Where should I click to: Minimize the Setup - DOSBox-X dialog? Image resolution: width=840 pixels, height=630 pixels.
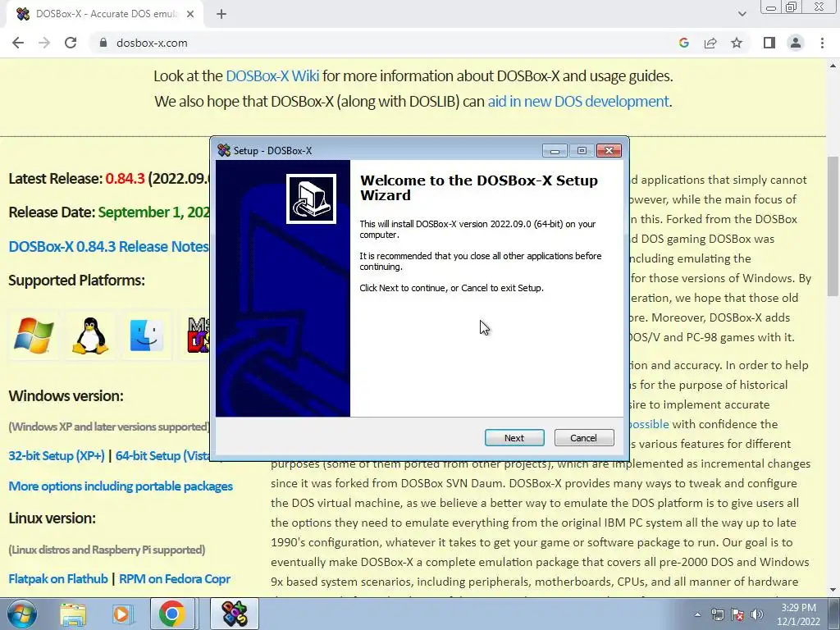[x=555, y=151]
